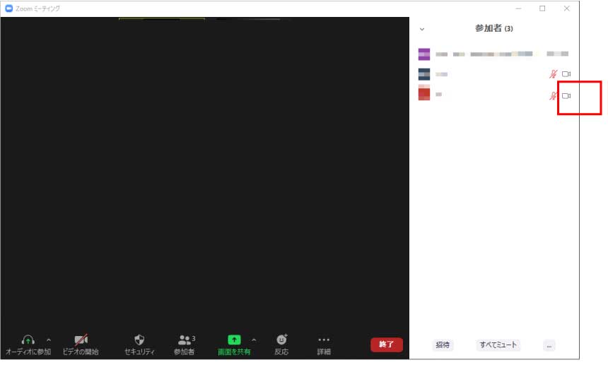Click the すべてミュート mute all button

tap(498, 345)
